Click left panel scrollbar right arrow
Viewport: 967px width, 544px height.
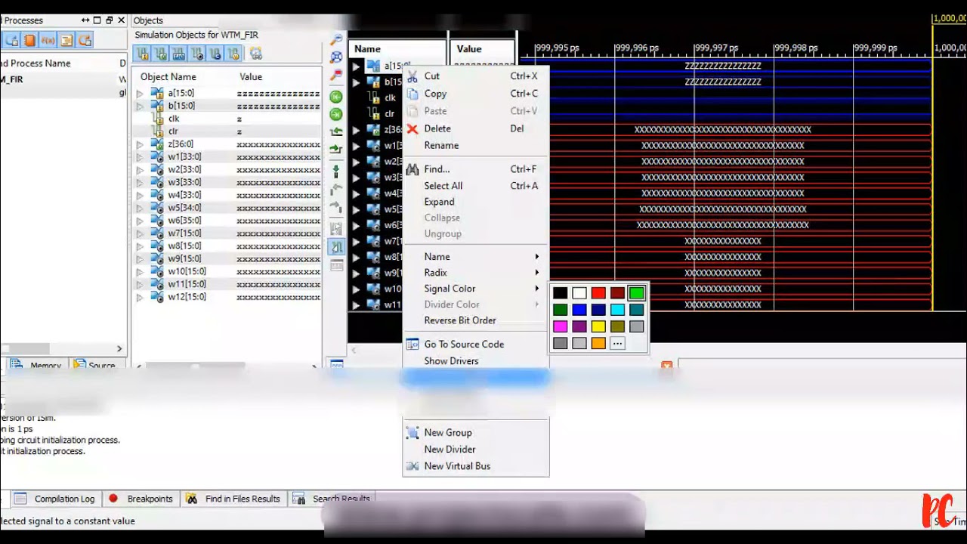(119, 348)
